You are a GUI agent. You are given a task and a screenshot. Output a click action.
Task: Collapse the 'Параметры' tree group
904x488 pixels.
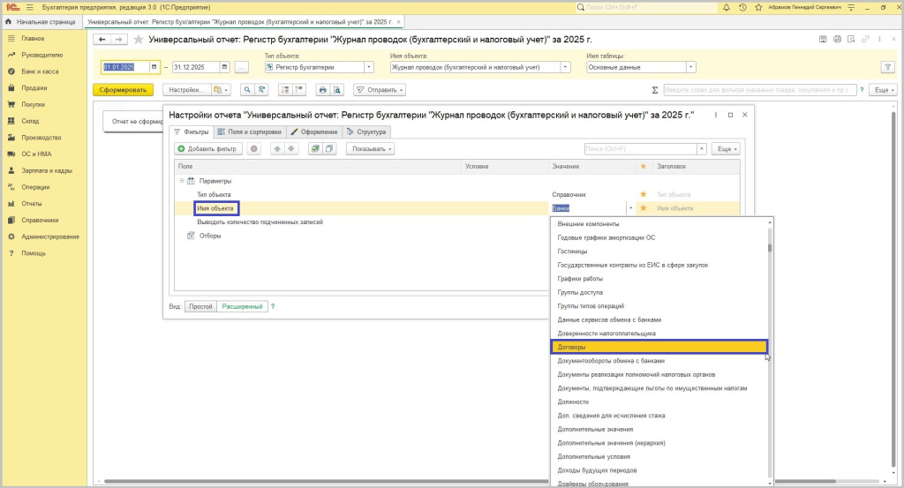pos(181,181)
